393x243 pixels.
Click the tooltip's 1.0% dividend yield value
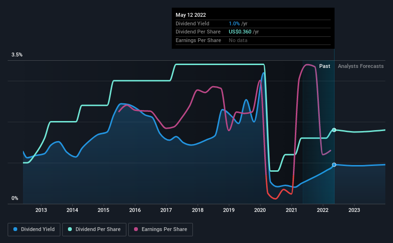pyautogui.click(x=234, y=23)
